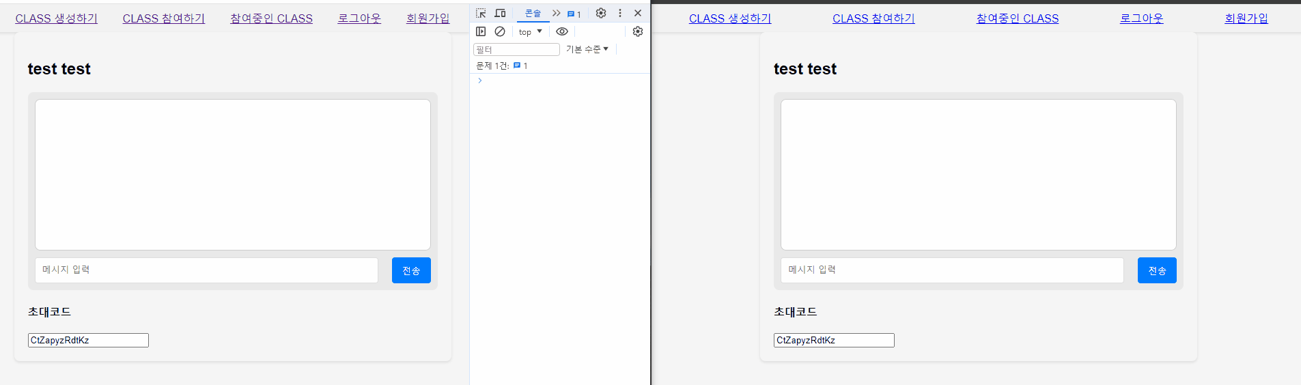Open the DevTools three-dot customize menu
1301x385 pixels.
click(x=620, y=13)
